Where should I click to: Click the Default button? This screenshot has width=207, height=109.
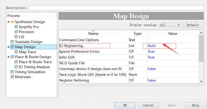[193, 25]
